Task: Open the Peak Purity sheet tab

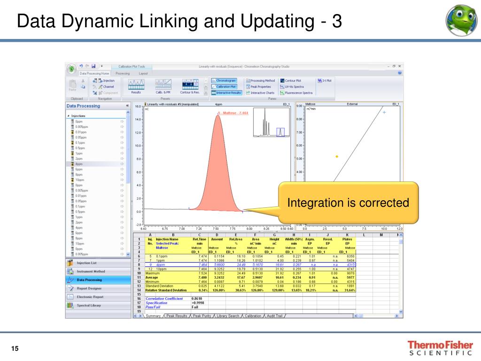Action: pyautogui.click(x=202, y=316)
